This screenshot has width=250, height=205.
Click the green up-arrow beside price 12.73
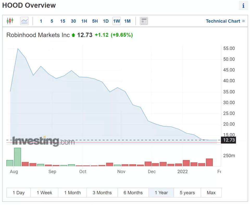tap(73, 35)
